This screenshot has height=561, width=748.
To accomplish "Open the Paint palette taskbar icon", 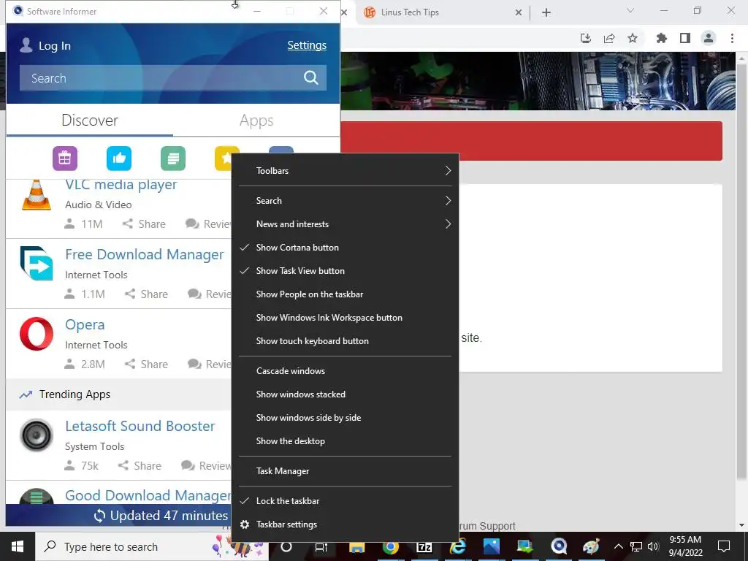I will click(x=592, y=546).
